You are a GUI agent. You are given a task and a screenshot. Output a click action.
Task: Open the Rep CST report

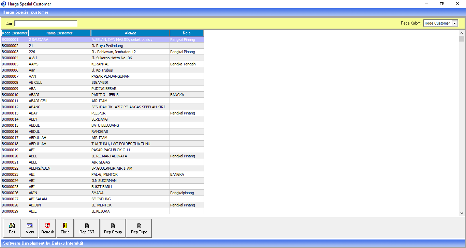[87, 228]
